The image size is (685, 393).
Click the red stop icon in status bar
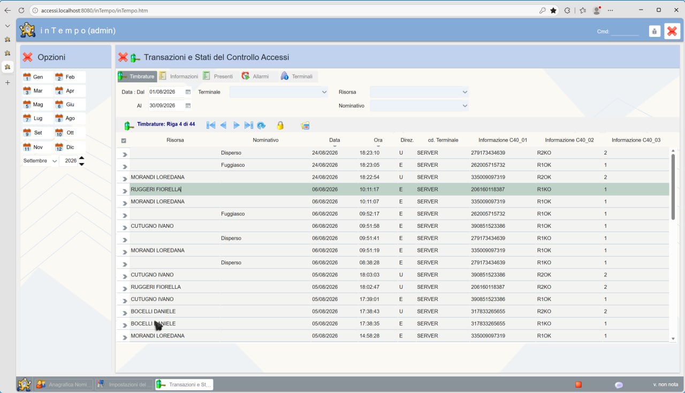579,384
